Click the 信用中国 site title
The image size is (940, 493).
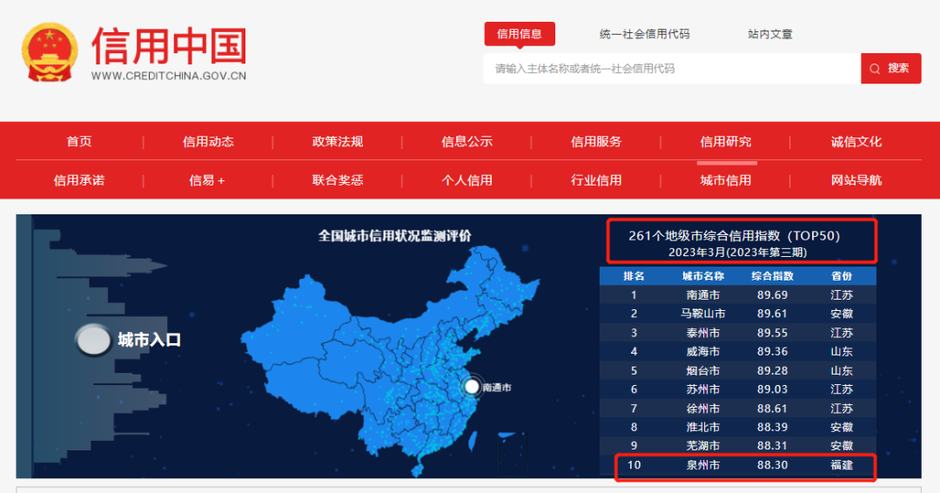tap(169, 45)
